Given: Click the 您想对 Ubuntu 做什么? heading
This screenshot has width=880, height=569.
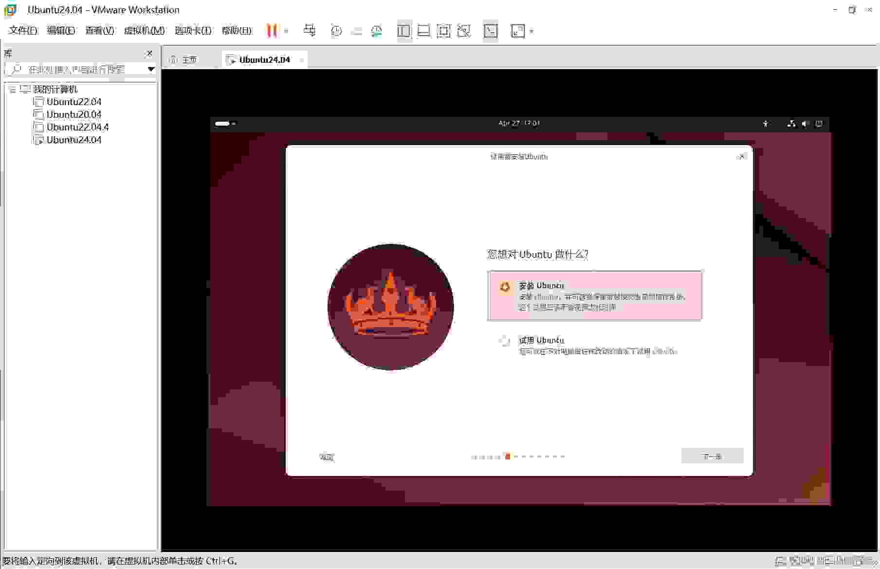Looking at the screenshot, I should pyautogui.click(x=537, y=254).
